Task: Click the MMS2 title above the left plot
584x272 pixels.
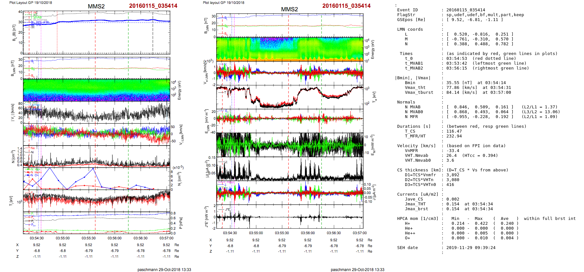Action: click(x=96, y=6)
